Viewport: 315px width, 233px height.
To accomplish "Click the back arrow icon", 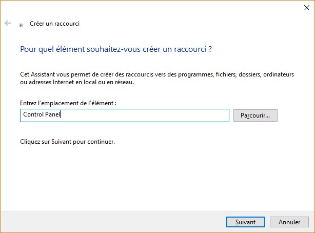I will coord(8,24).
